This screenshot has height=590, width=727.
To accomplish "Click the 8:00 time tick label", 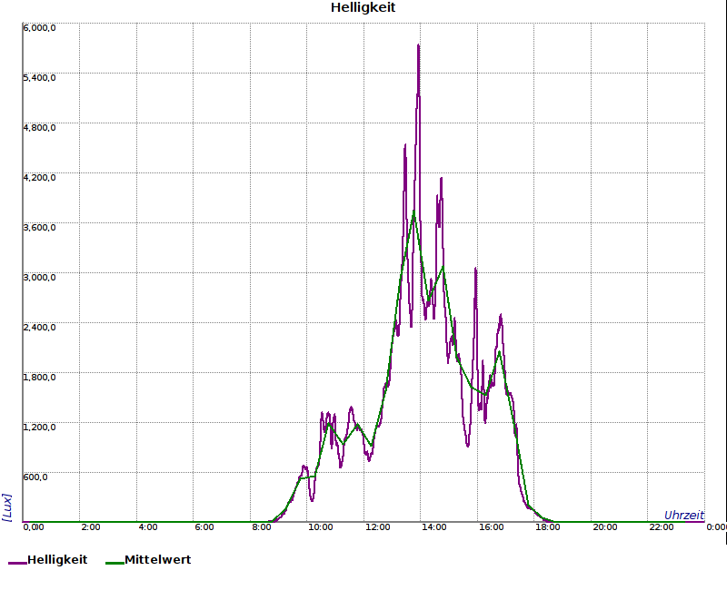I will (x=262, y=527).
